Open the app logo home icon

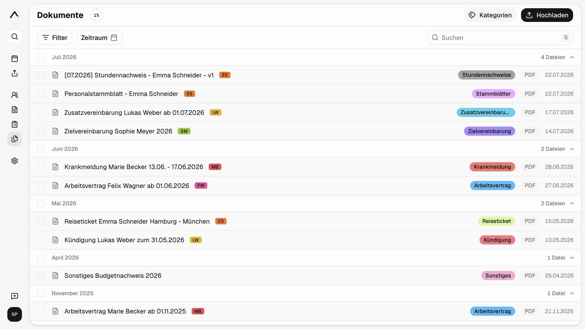(14, 15)
